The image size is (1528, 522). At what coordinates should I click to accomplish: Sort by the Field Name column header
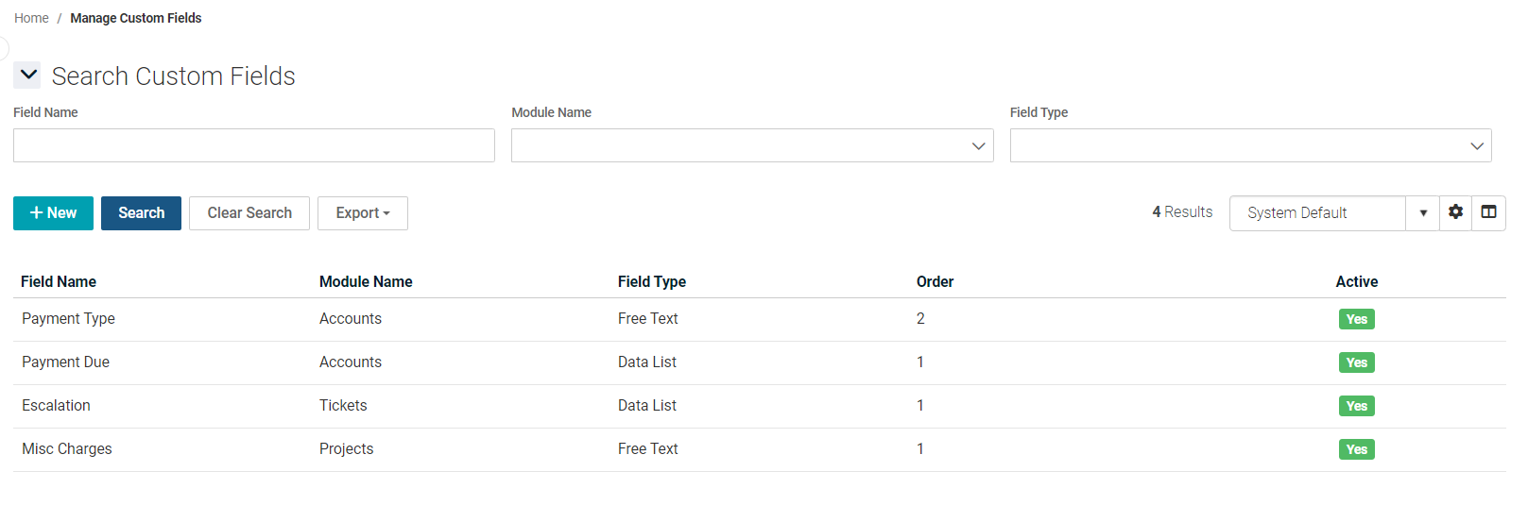[x=59, y=281]
